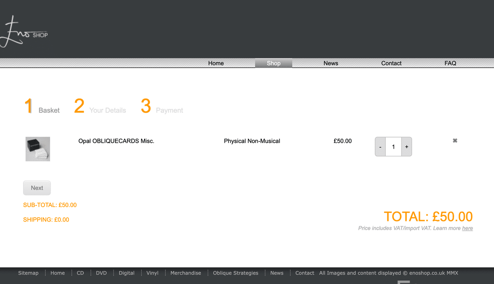This screenshot has height=284, width=494.
Task: Click the footer copyright enoshop.co.uk text
Action: click(389, 273)
